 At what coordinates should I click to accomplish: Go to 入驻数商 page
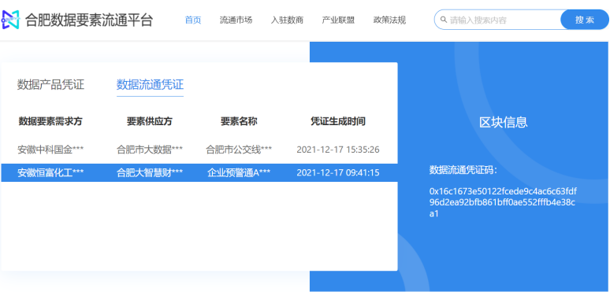(x=287, y=20)
